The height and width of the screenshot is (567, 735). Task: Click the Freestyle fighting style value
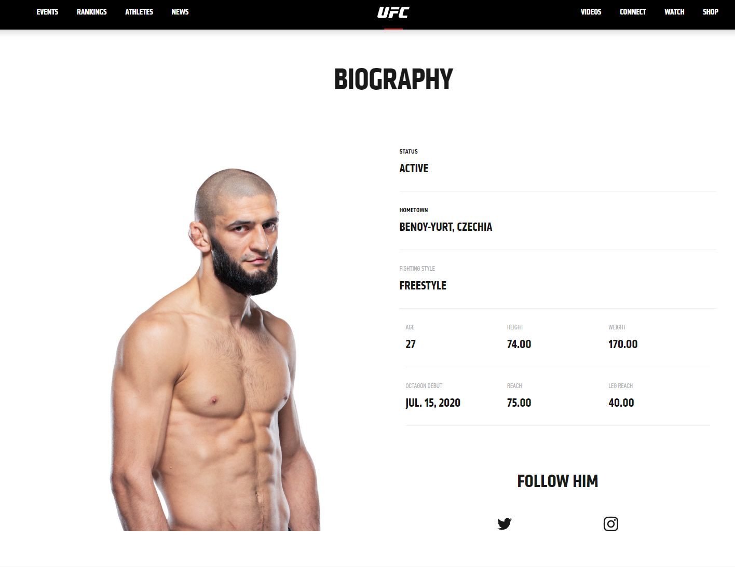point(423,285)
